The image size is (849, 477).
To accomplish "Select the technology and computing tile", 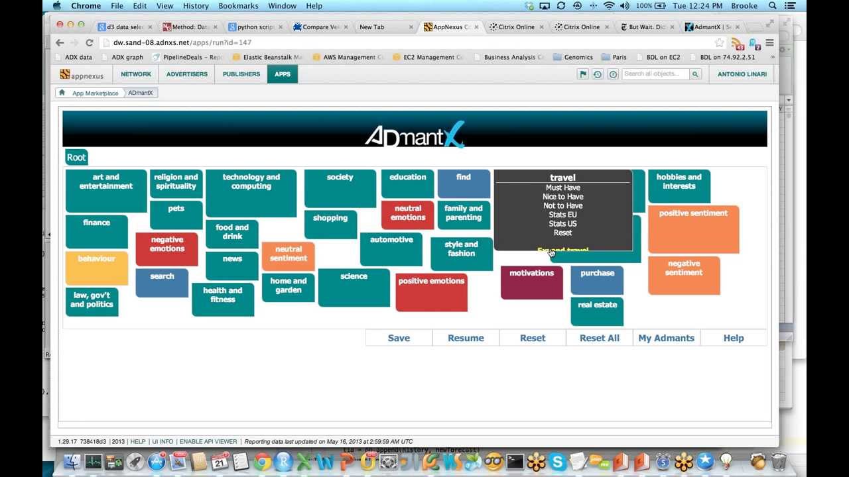I will coord(251,193).
